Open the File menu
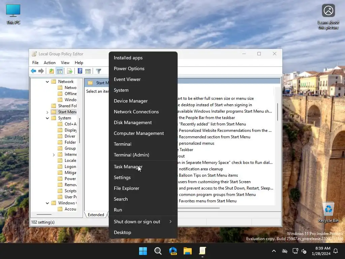The height and width of the screenshot is (259, 345). 35,63
